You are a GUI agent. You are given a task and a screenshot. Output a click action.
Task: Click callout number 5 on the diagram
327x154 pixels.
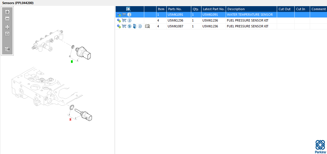78,61
